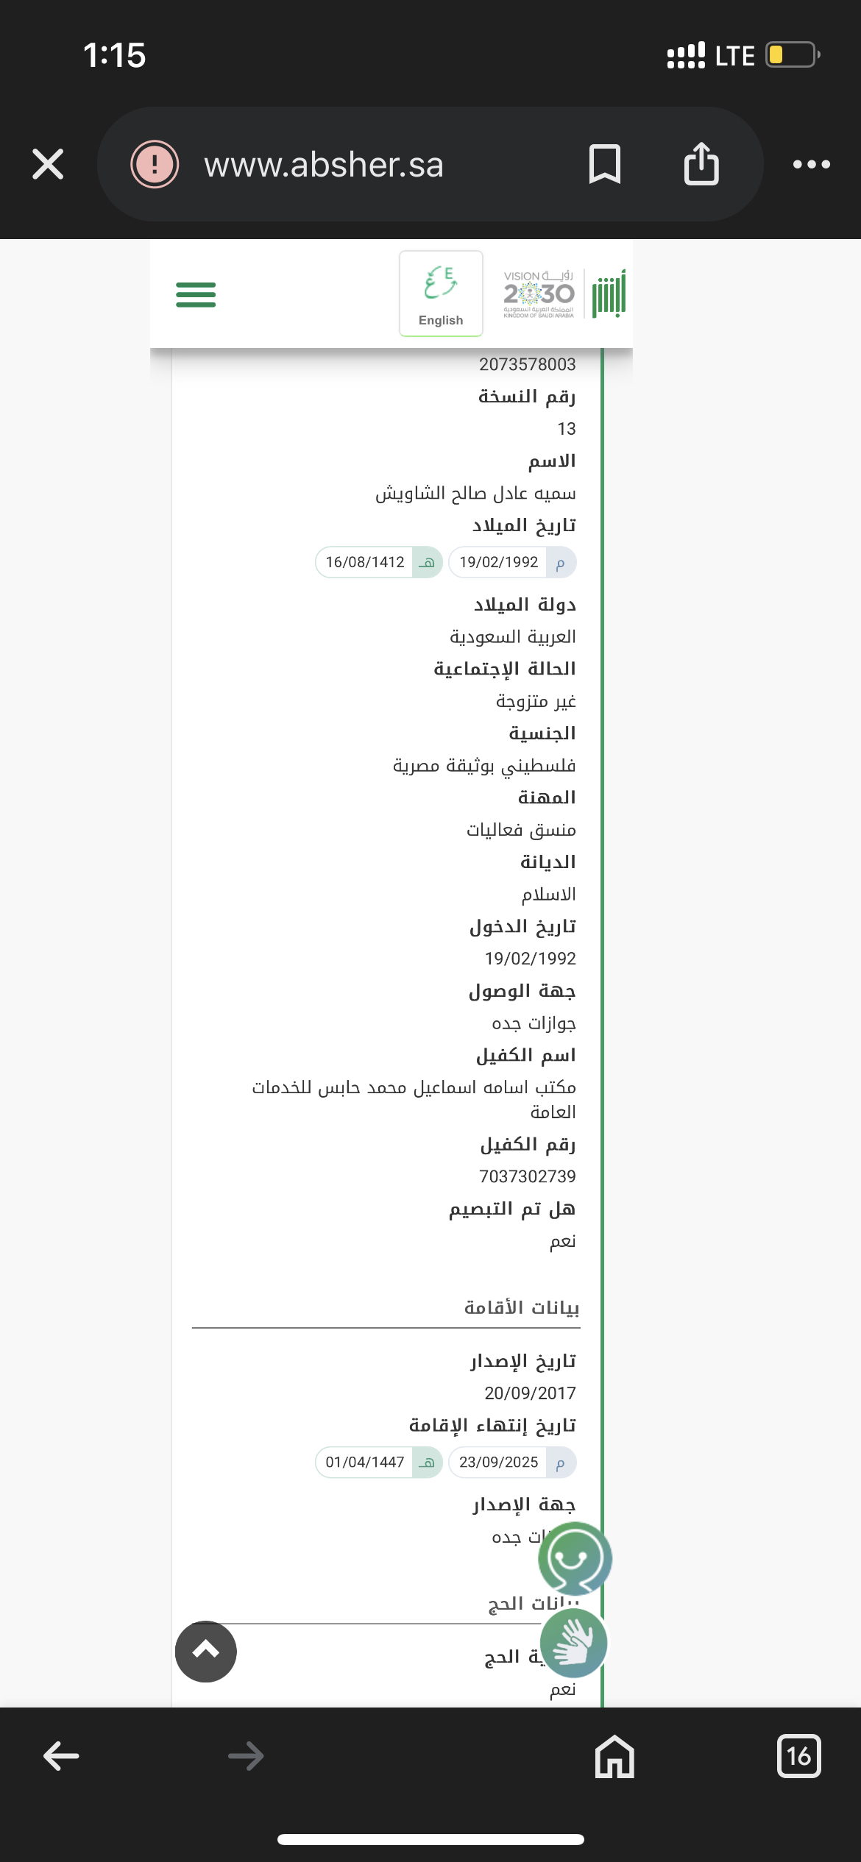Tap the www.absher.sa address field

pos(324,164)
